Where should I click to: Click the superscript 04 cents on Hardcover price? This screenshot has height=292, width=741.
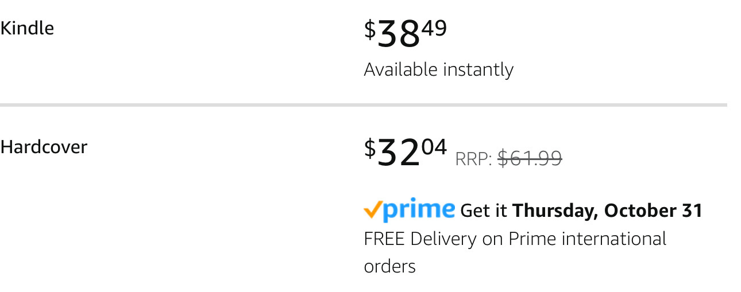[435, 147]
